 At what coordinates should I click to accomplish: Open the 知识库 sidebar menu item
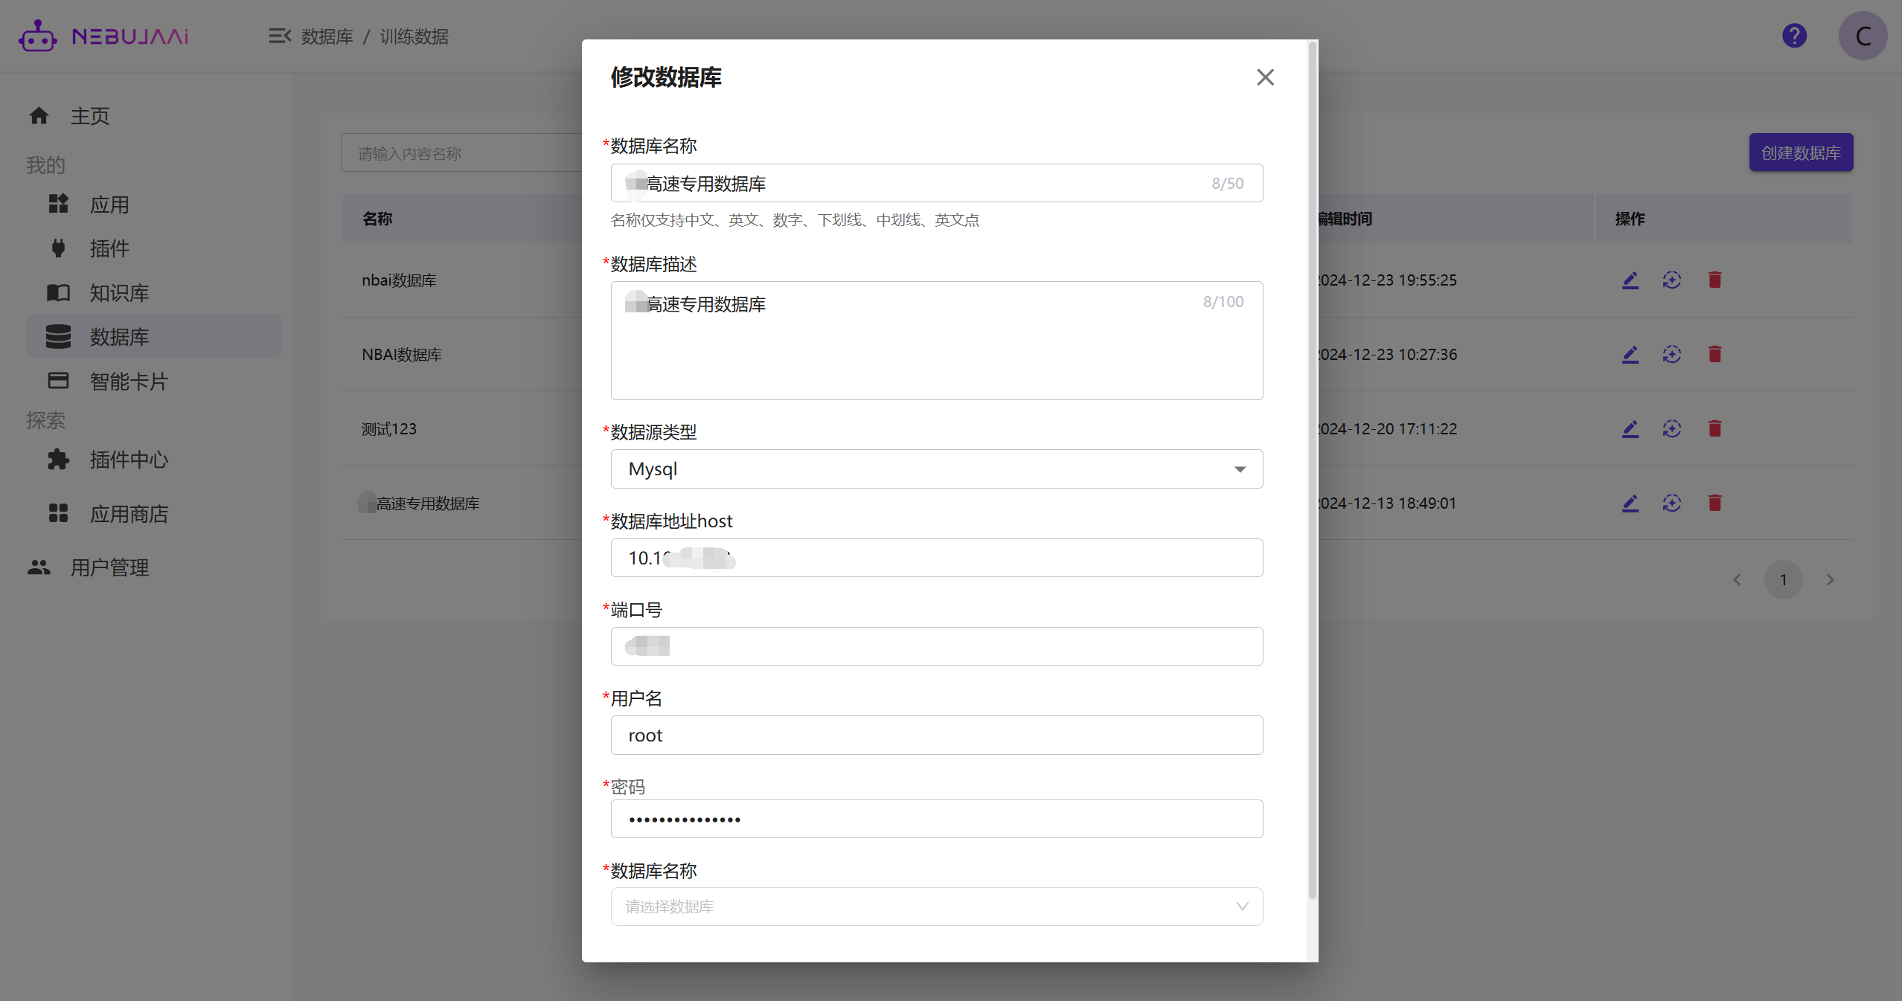[x=119, y=293]
